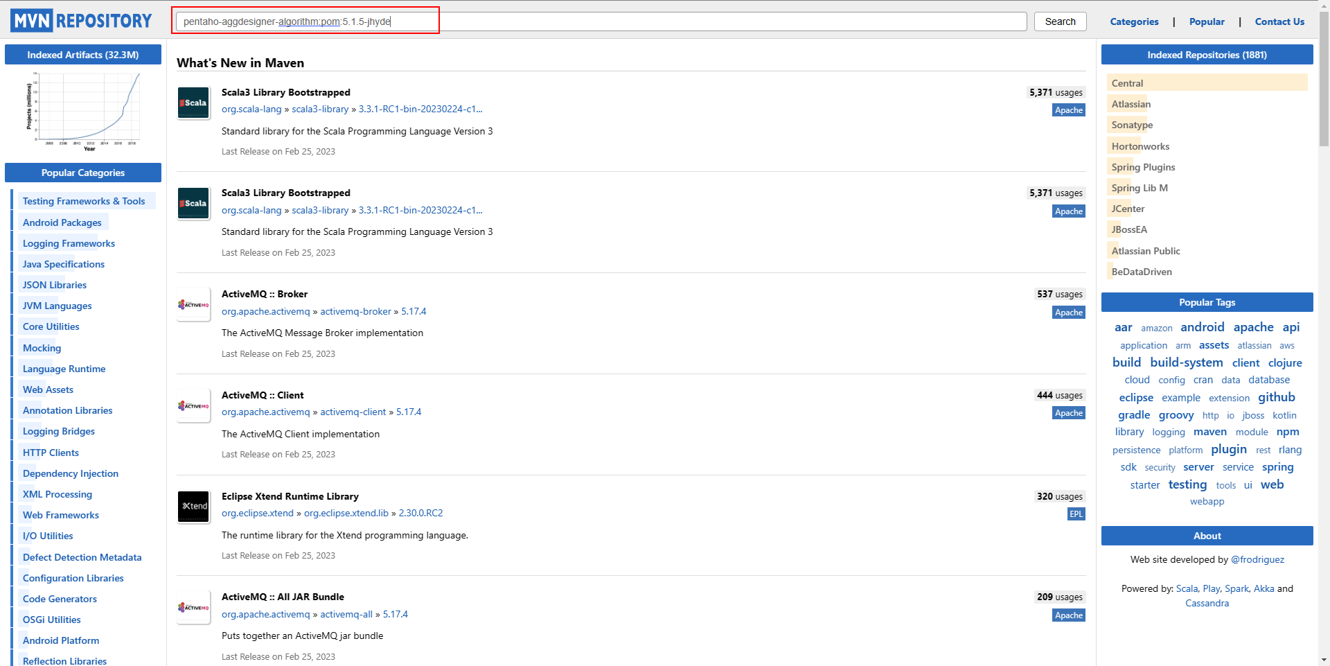Open Mocking category
The image size is (1330, 666).
pos(42,348)
